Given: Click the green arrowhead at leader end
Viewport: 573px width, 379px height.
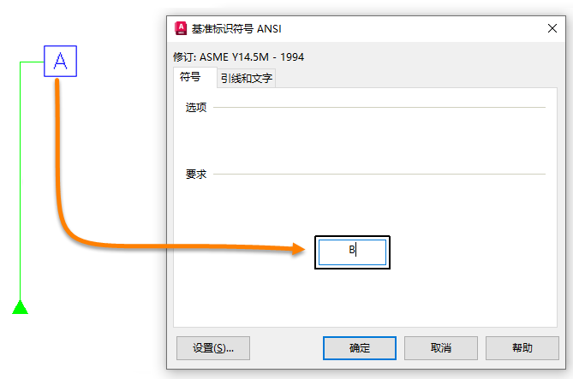Looking at the screenshot, I should click(20, 306).
